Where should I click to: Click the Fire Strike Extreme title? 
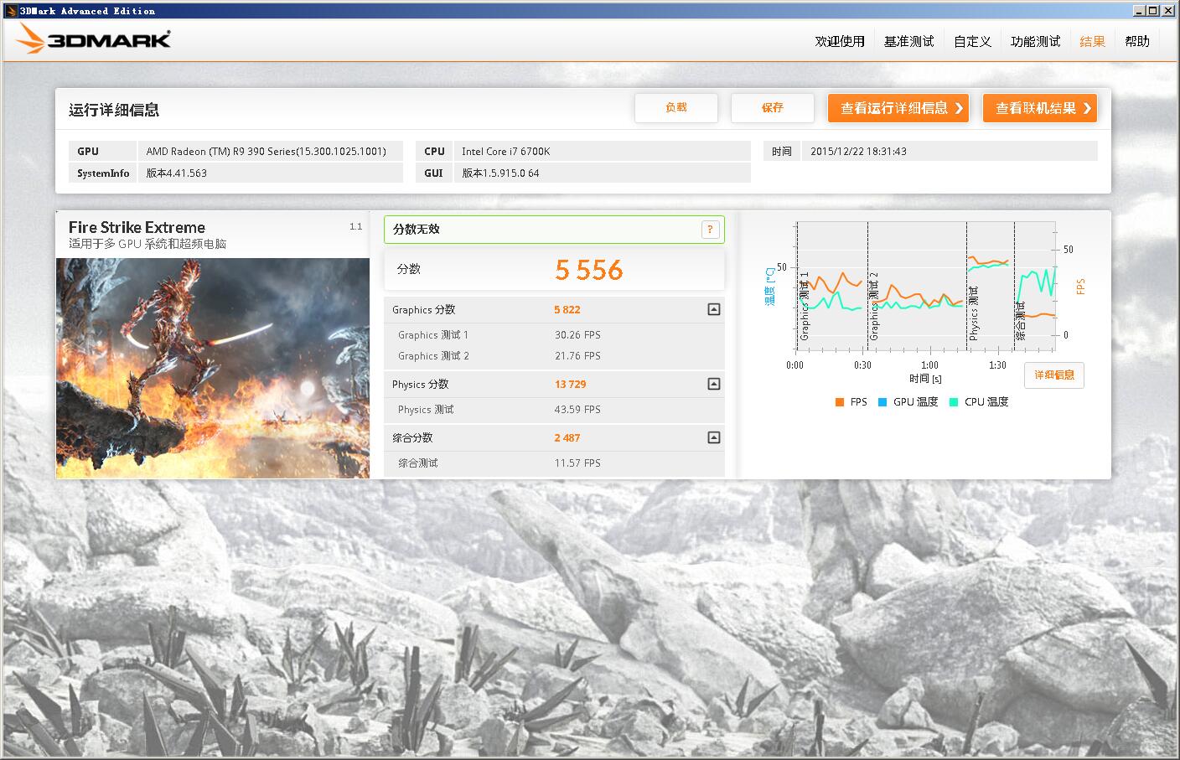click(x=137, y=227)
